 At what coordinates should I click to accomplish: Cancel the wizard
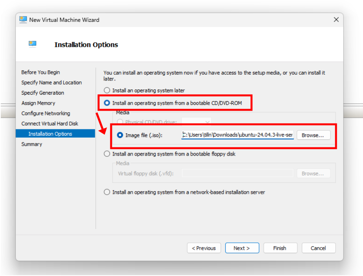(x=319, y=248)
